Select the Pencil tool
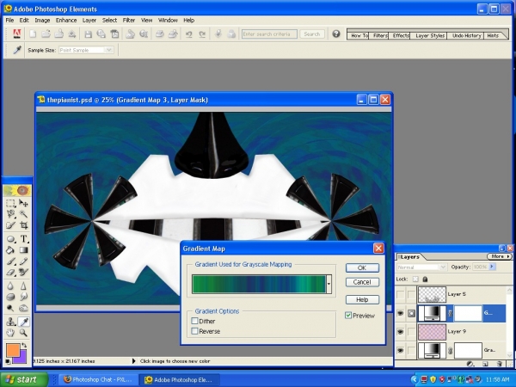 pyautogui.click(x=23, y=261)
